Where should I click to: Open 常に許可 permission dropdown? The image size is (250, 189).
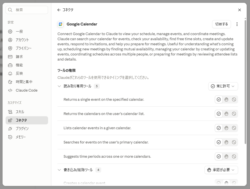pyautogui.click(x=223, y=86)
